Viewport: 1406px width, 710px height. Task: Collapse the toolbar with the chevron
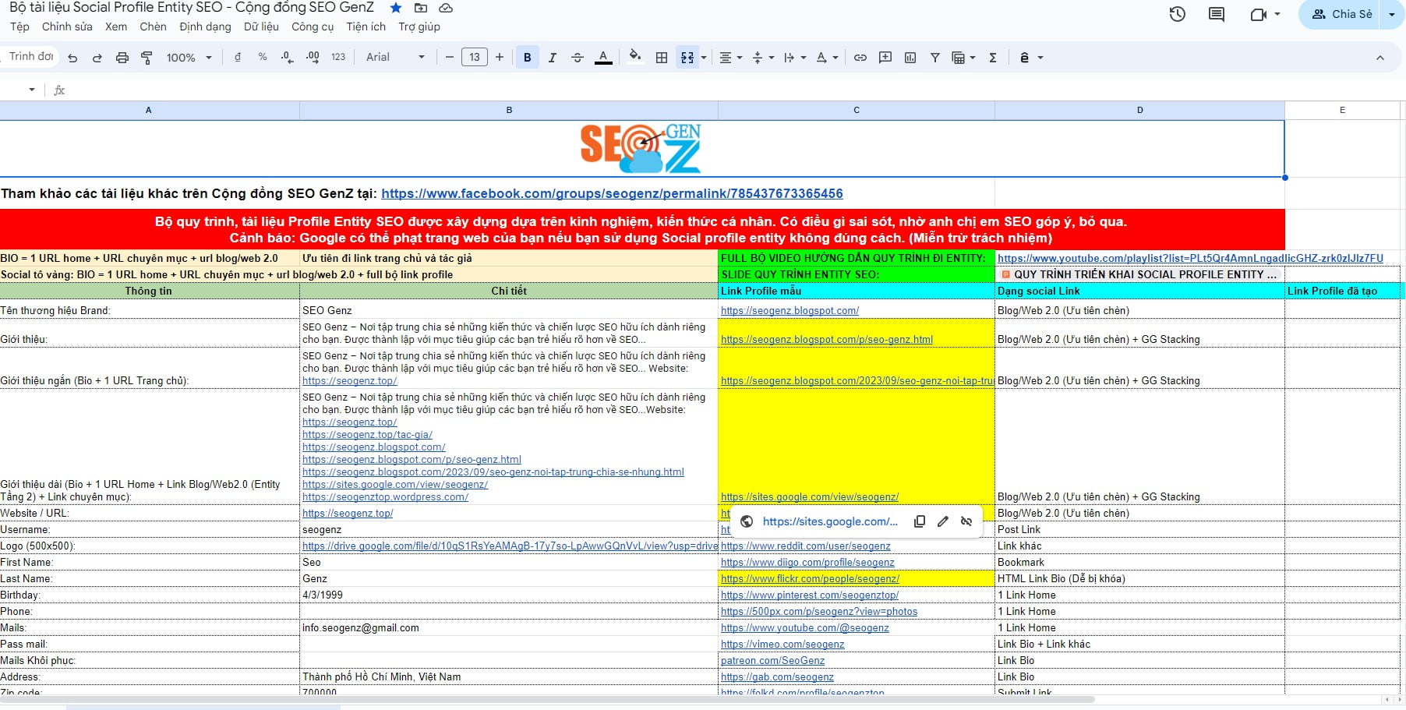point(1380,58)
